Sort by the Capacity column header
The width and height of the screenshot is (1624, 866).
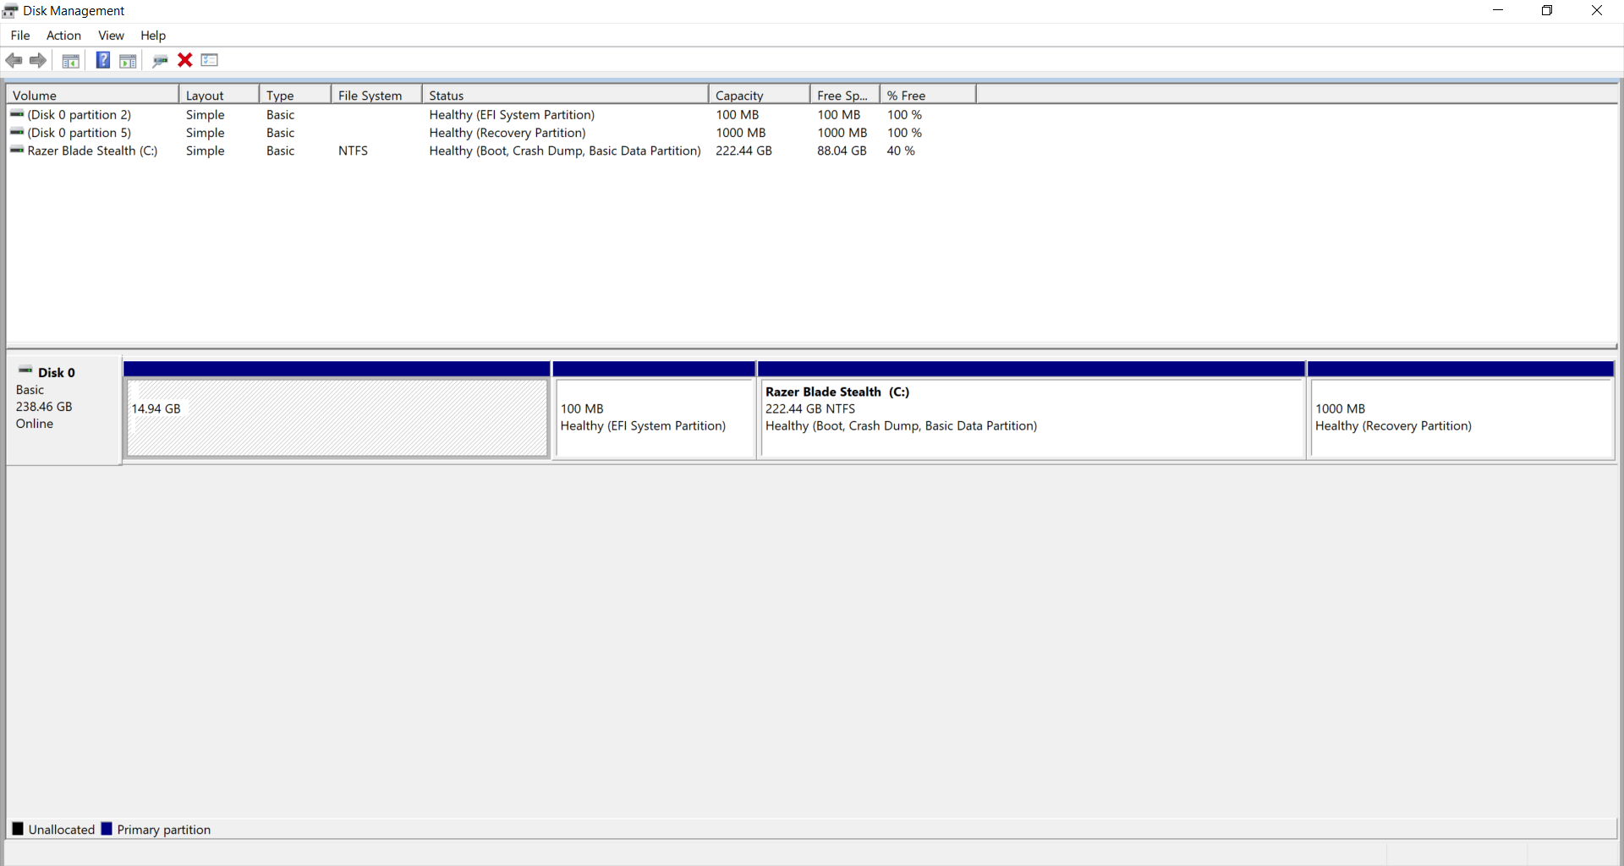click(x=760, y=96)
